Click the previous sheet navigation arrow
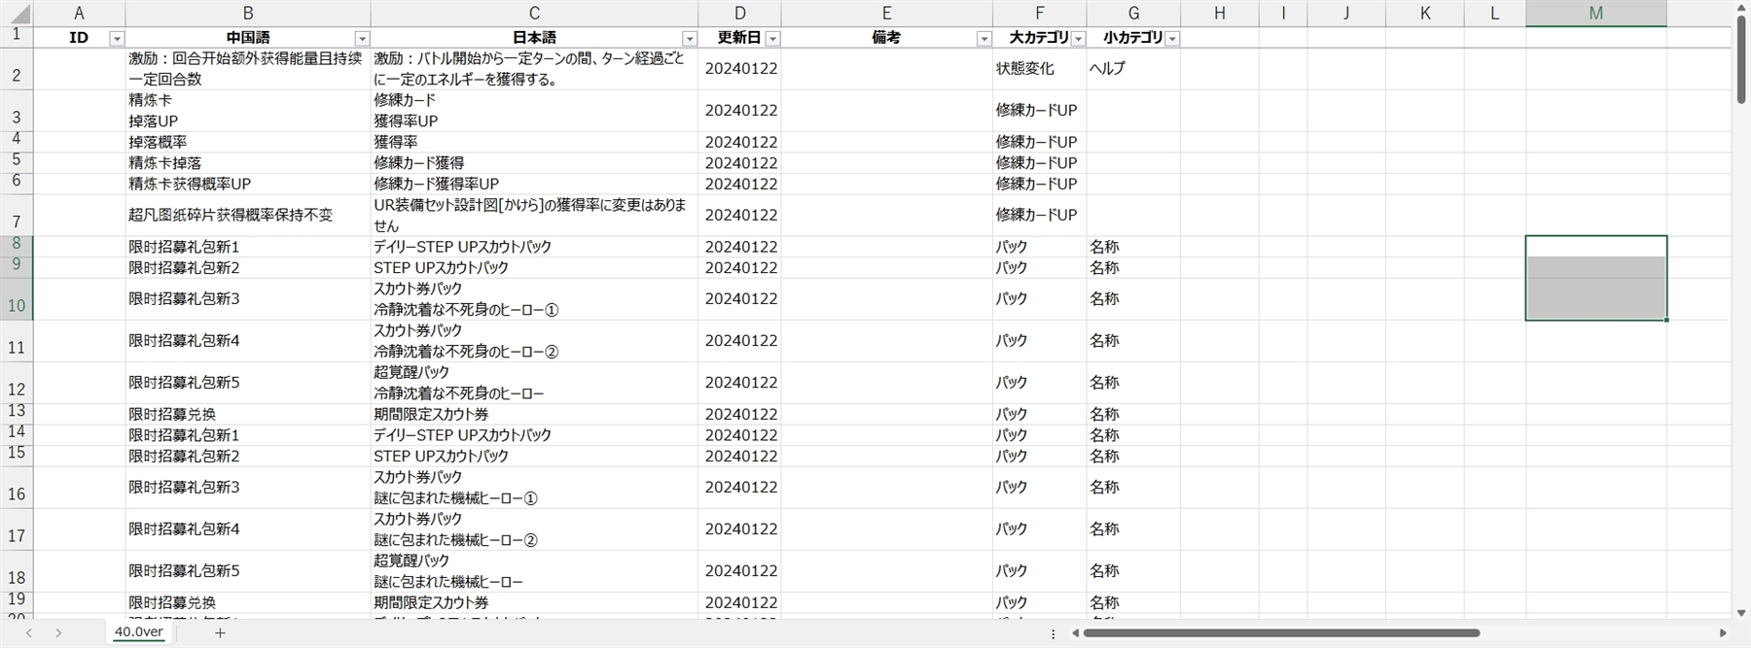 click(x=29, y=632)
